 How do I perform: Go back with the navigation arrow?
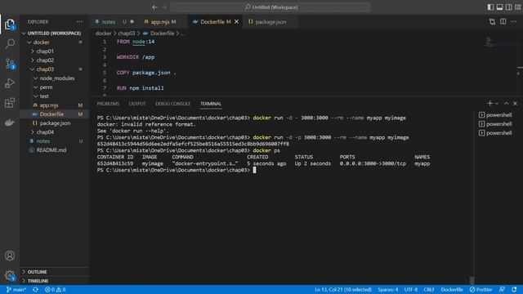(154, 7)
